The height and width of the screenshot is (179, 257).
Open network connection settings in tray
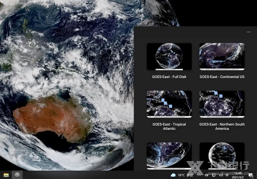tap(213, 175)
